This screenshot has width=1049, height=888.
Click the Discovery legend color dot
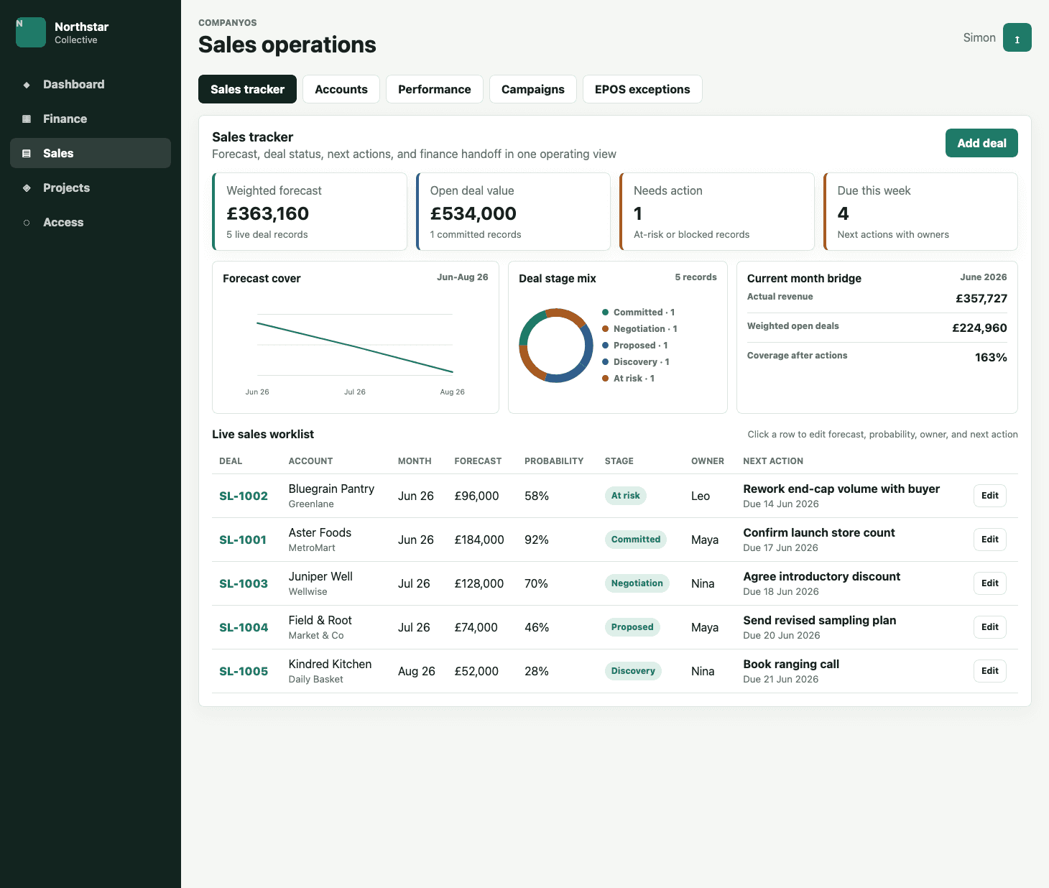(x=606, y=362)
